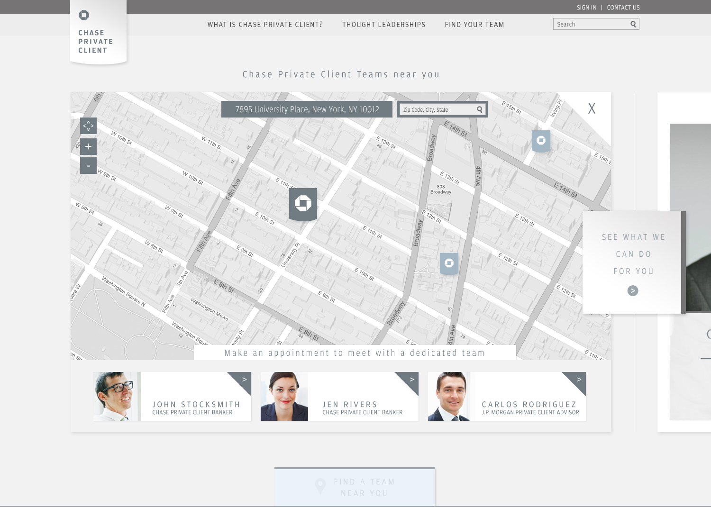The width and height of the screenshot is (711, 507).
Task: Click the top search magnifier icon
Action: click(x=633, y=24)
